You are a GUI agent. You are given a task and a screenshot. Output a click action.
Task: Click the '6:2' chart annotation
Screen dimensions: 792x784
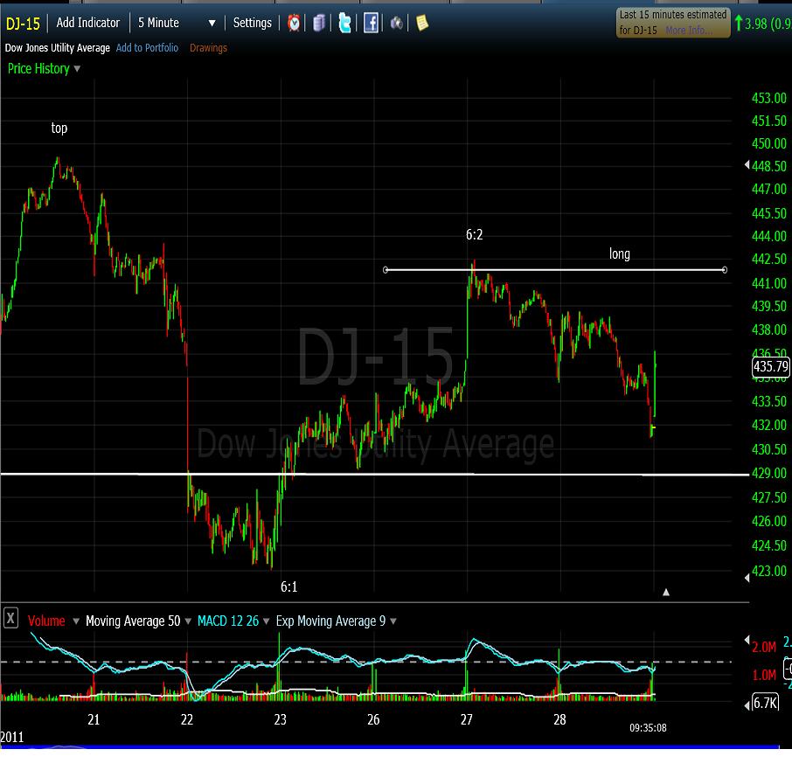click(x=474, y=234)
